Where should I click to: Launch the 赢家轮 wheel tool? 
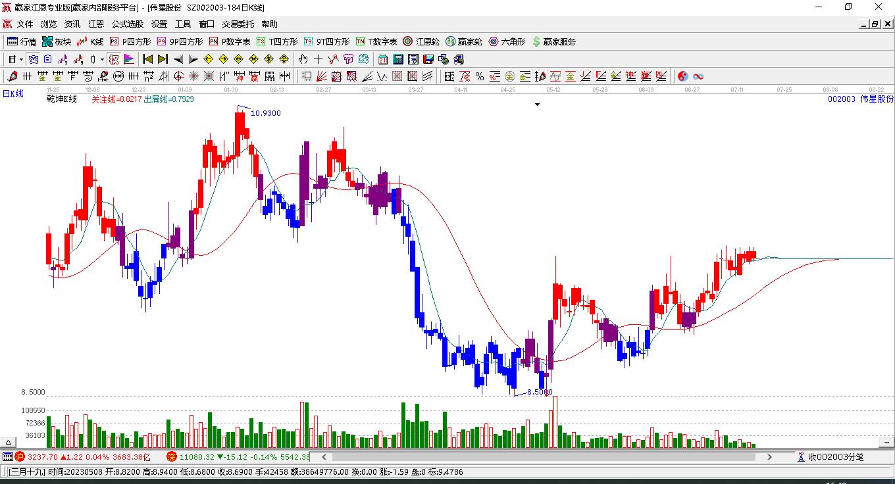click(464, 41)
